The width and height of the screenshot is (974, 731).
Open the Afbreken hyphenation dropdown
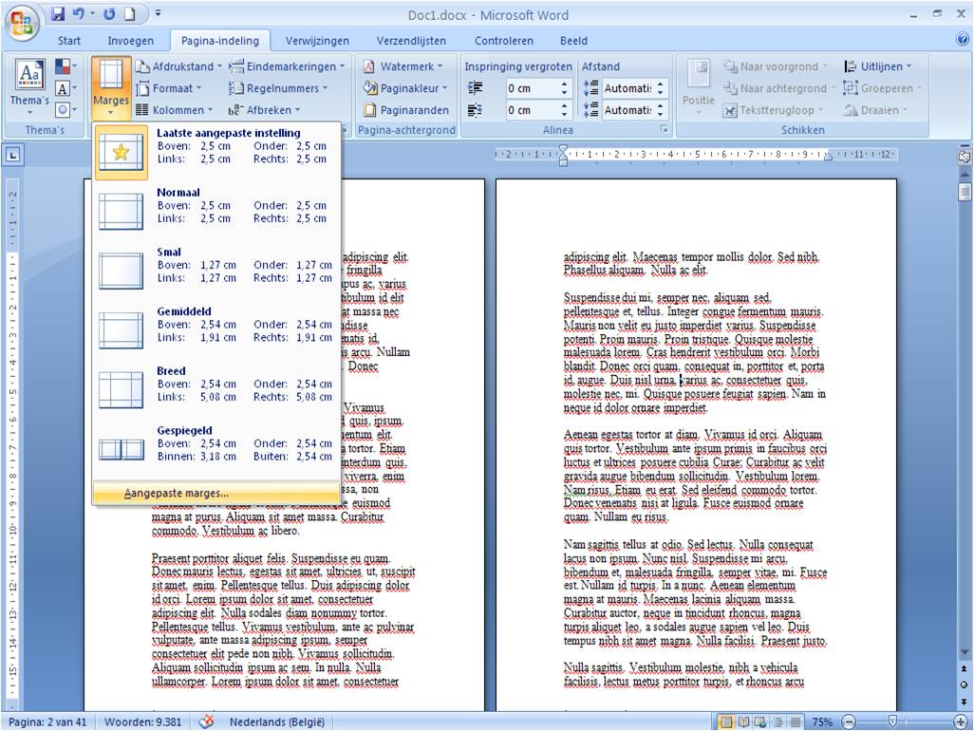pos(265,110)
